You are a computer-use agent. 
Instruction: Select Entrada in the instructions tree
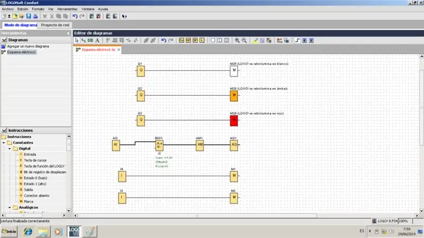click(30, 154)
